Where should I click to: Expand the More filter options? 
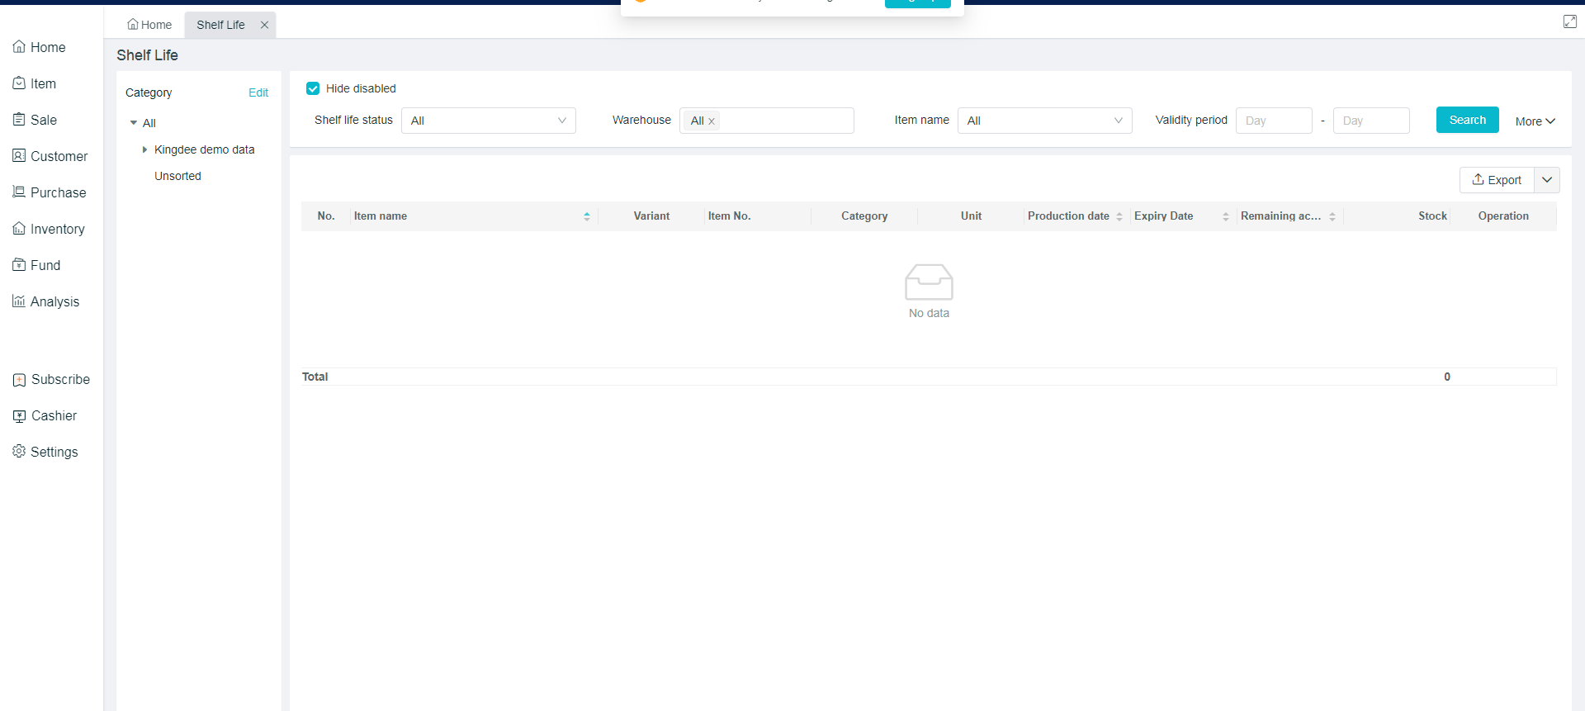pos(1535,121)
